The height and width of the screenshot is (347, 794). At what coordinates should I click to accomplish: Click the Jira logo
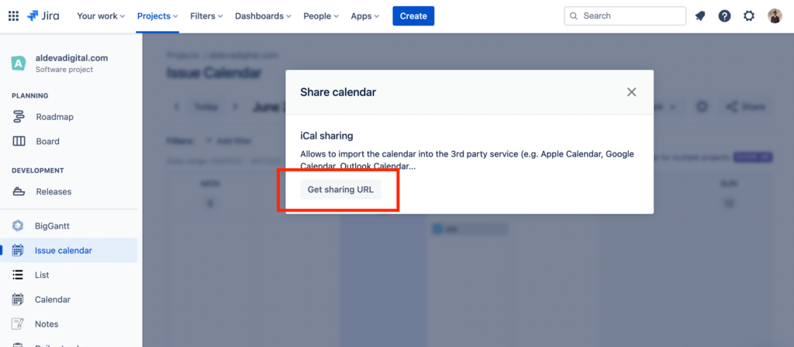pos(43,15)
